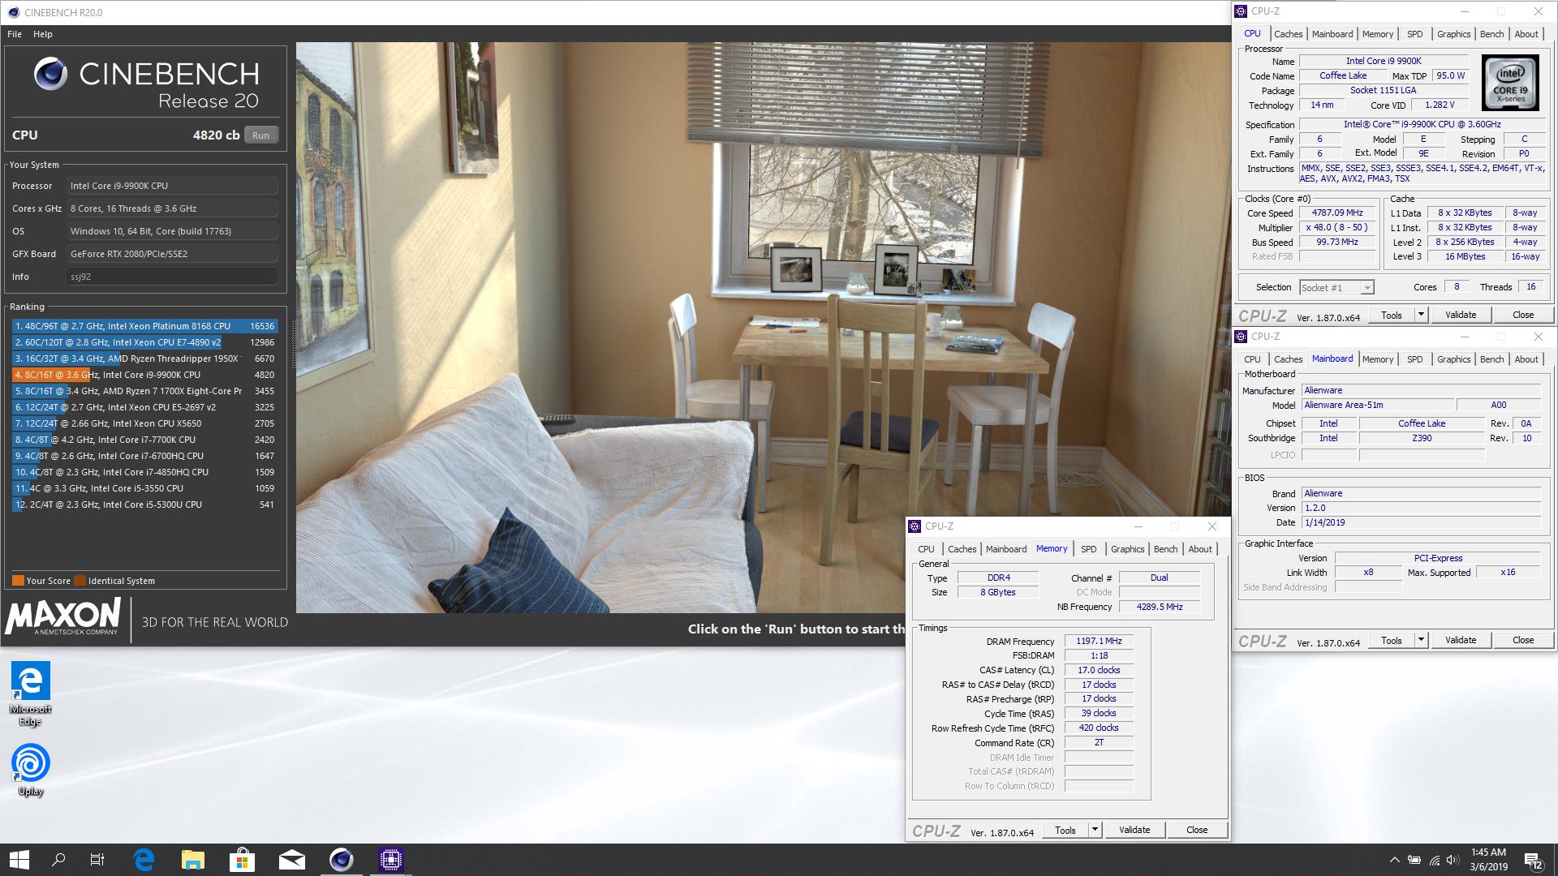
Task: Click Core Speed value 4787.09 MHz
Action: click(1337, 213)
